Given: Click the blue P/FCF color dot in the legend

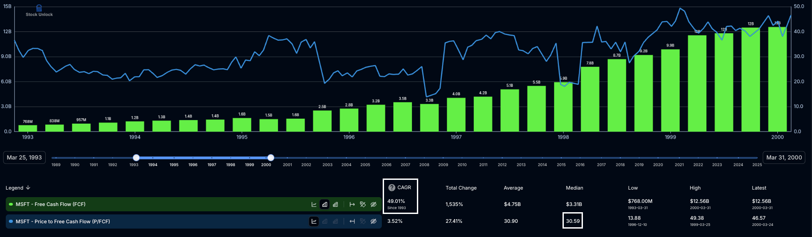Looking at the screenshot, I should tap(11, 221).
